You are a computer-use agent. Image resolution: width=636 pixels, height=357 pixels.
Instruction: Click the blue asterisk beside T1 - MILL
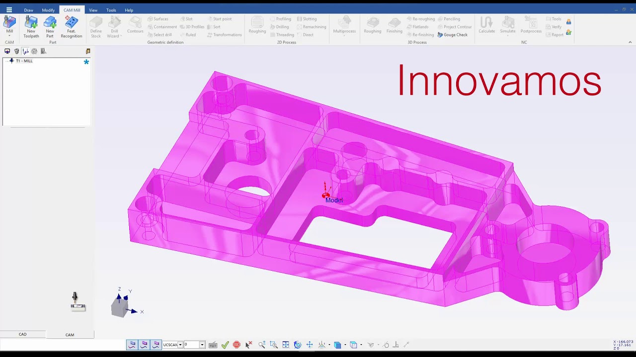point(86,62)
